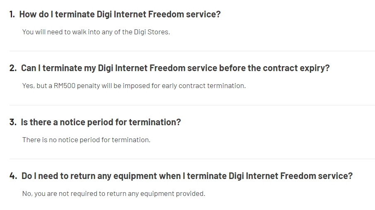Screen dimensions: 375x210
Task: Click the answer saying no equipment return required
Action: pos(114,193)
